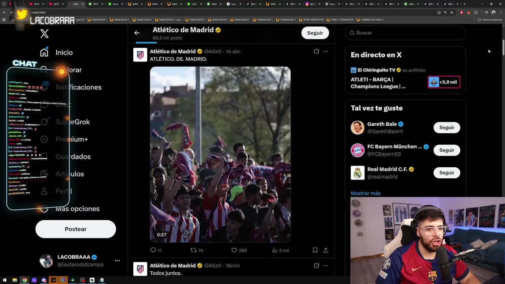Go back with the arrow beside Atlético de Madrid
This screenshot has width=505, height=284.
137,33
